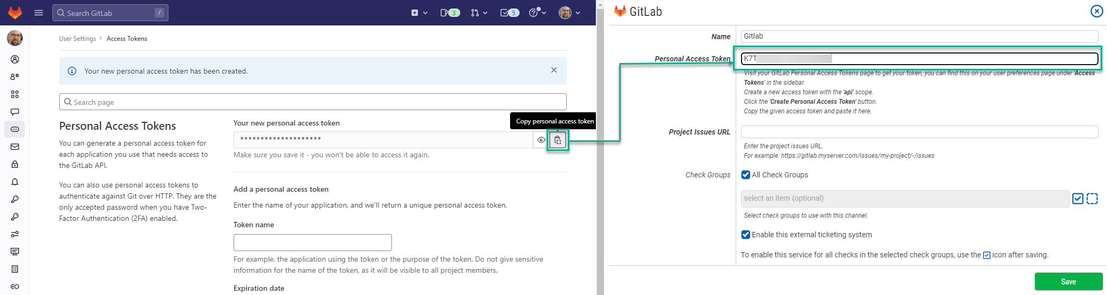Viewport: 1107px width, 295px height.
Task: Open Account settings in the sidebar
Action: [x=15, y=77]
